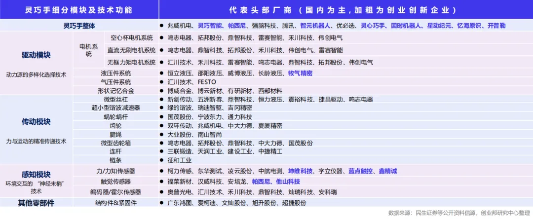Select '征和工业' in the 链条 row
This screenshot has height=219, width=533.
point(180,160)
